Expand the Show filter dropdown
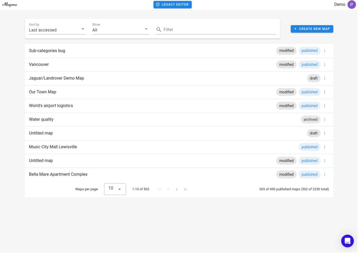 pos(120,30)
